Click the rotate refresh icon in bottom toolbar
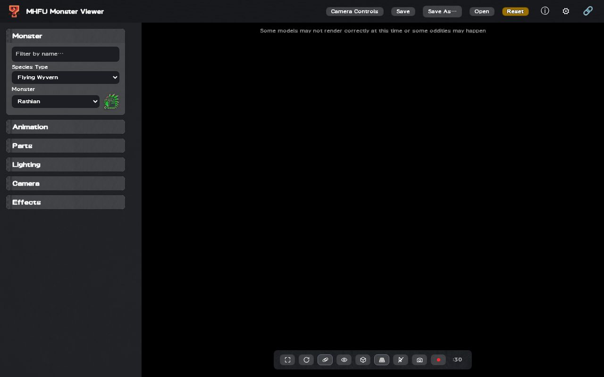604x377 pixels. [306, 360]
